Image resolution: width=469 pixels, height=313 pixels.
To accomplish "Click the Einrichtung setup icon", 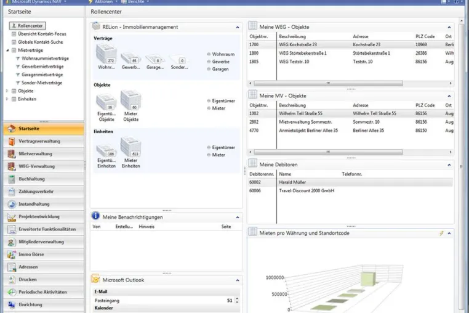I will click(11, 305).
